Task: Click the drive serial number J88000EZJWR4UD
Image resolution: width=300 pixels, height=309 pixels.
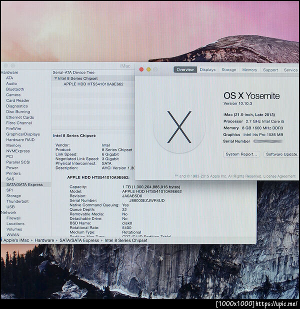Action: (x=147, y=200)
